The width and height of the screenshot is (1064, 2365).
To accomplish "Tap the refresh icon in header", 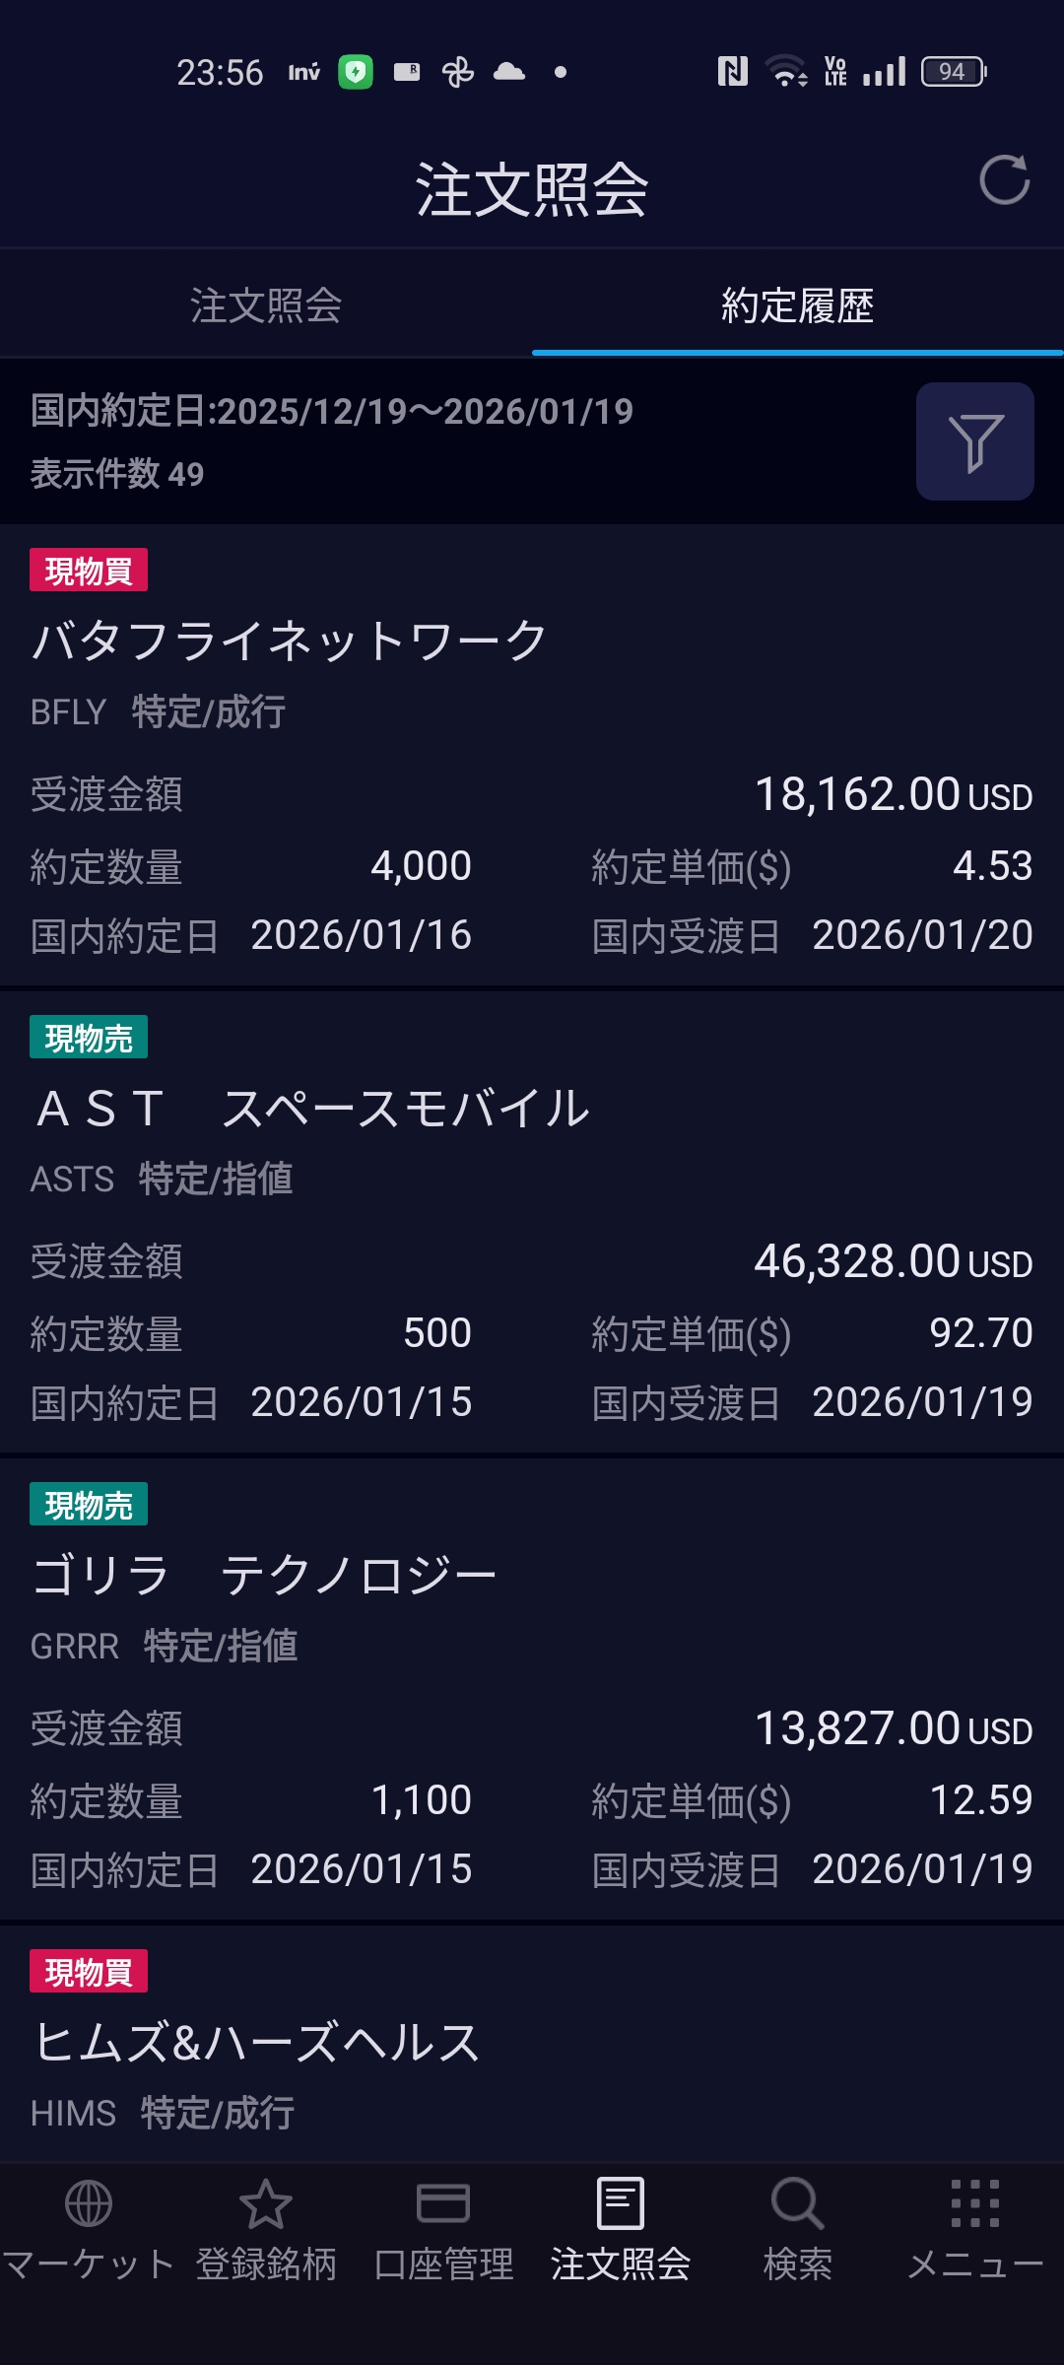I will pyautogui.click(x=1004, y=180).
